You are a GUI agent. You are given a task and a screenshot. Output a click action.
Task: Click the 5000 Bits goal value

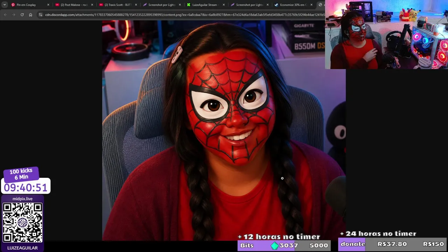[318, 245]
